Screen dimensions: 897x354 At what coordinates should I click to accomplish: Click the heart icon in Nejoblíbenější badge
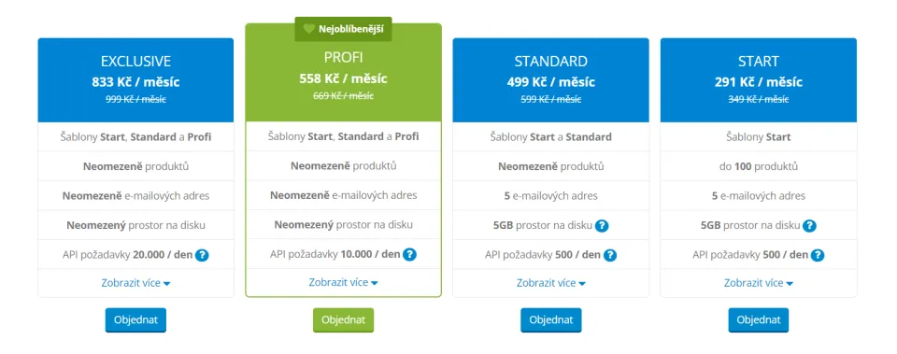pos(309,29)
